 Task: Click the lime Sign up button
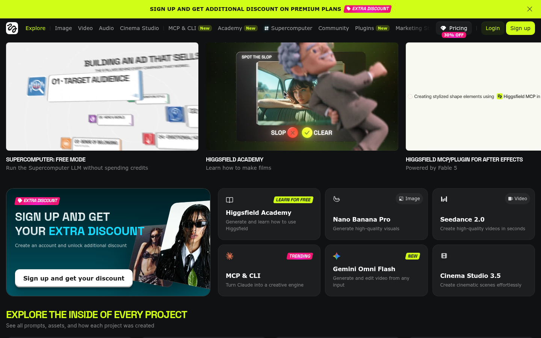click(x=520, y=28)
